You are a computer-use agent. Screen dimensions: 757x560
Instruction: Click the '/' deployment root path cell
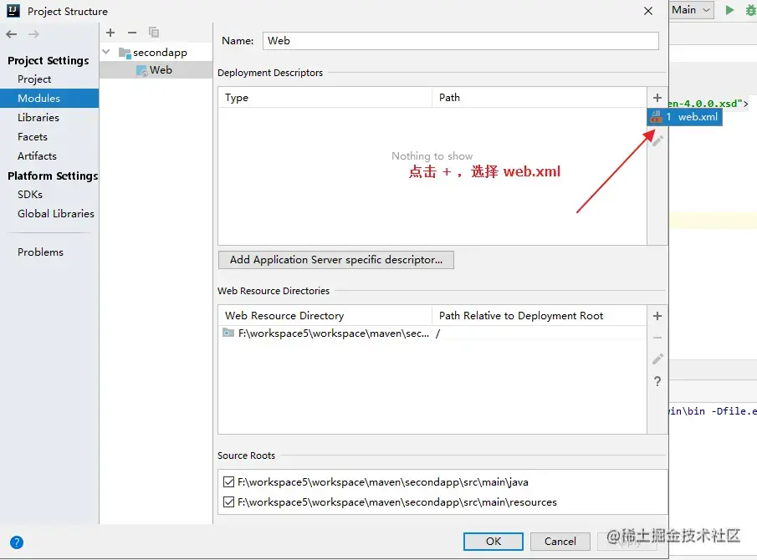tap(540, 333)
